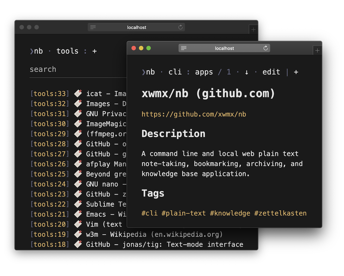The height and width of the screenshot is (276, 344).
Task: Click the down arrow in the nb header
Action: coord(247,72)
